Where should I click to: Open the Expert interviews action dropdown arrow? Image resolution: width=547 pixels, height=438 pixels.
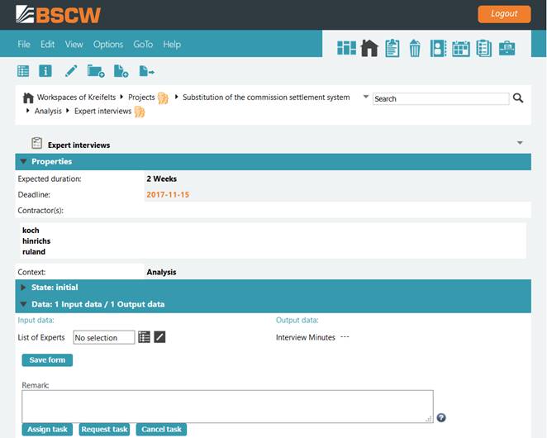click(x=520, y=143)
